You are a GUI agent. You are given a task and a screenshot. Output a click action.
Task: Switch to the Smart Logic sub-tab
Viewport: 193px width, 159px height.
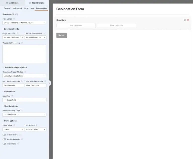tap(29, 8)
